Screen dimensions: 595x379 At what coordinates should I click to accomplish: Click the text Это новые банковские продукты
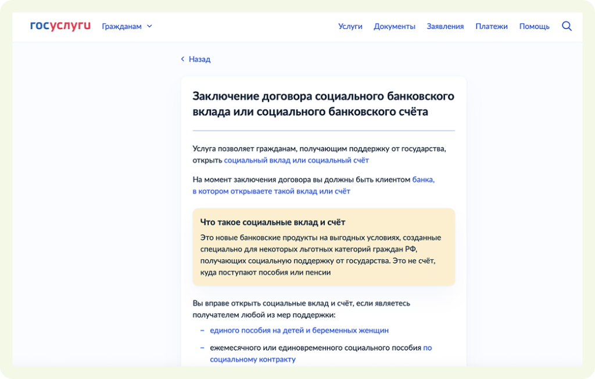click(321, 255)
